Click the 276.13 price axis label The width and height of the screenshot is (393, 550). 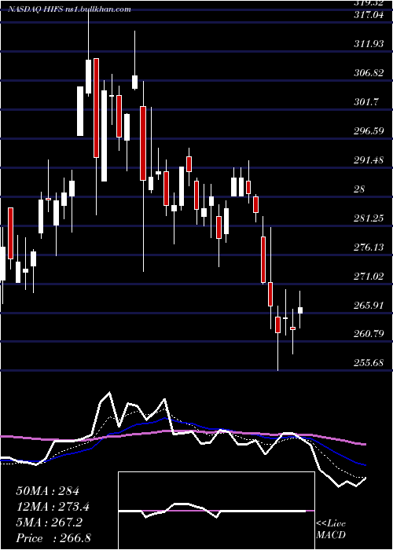point(369,247)
